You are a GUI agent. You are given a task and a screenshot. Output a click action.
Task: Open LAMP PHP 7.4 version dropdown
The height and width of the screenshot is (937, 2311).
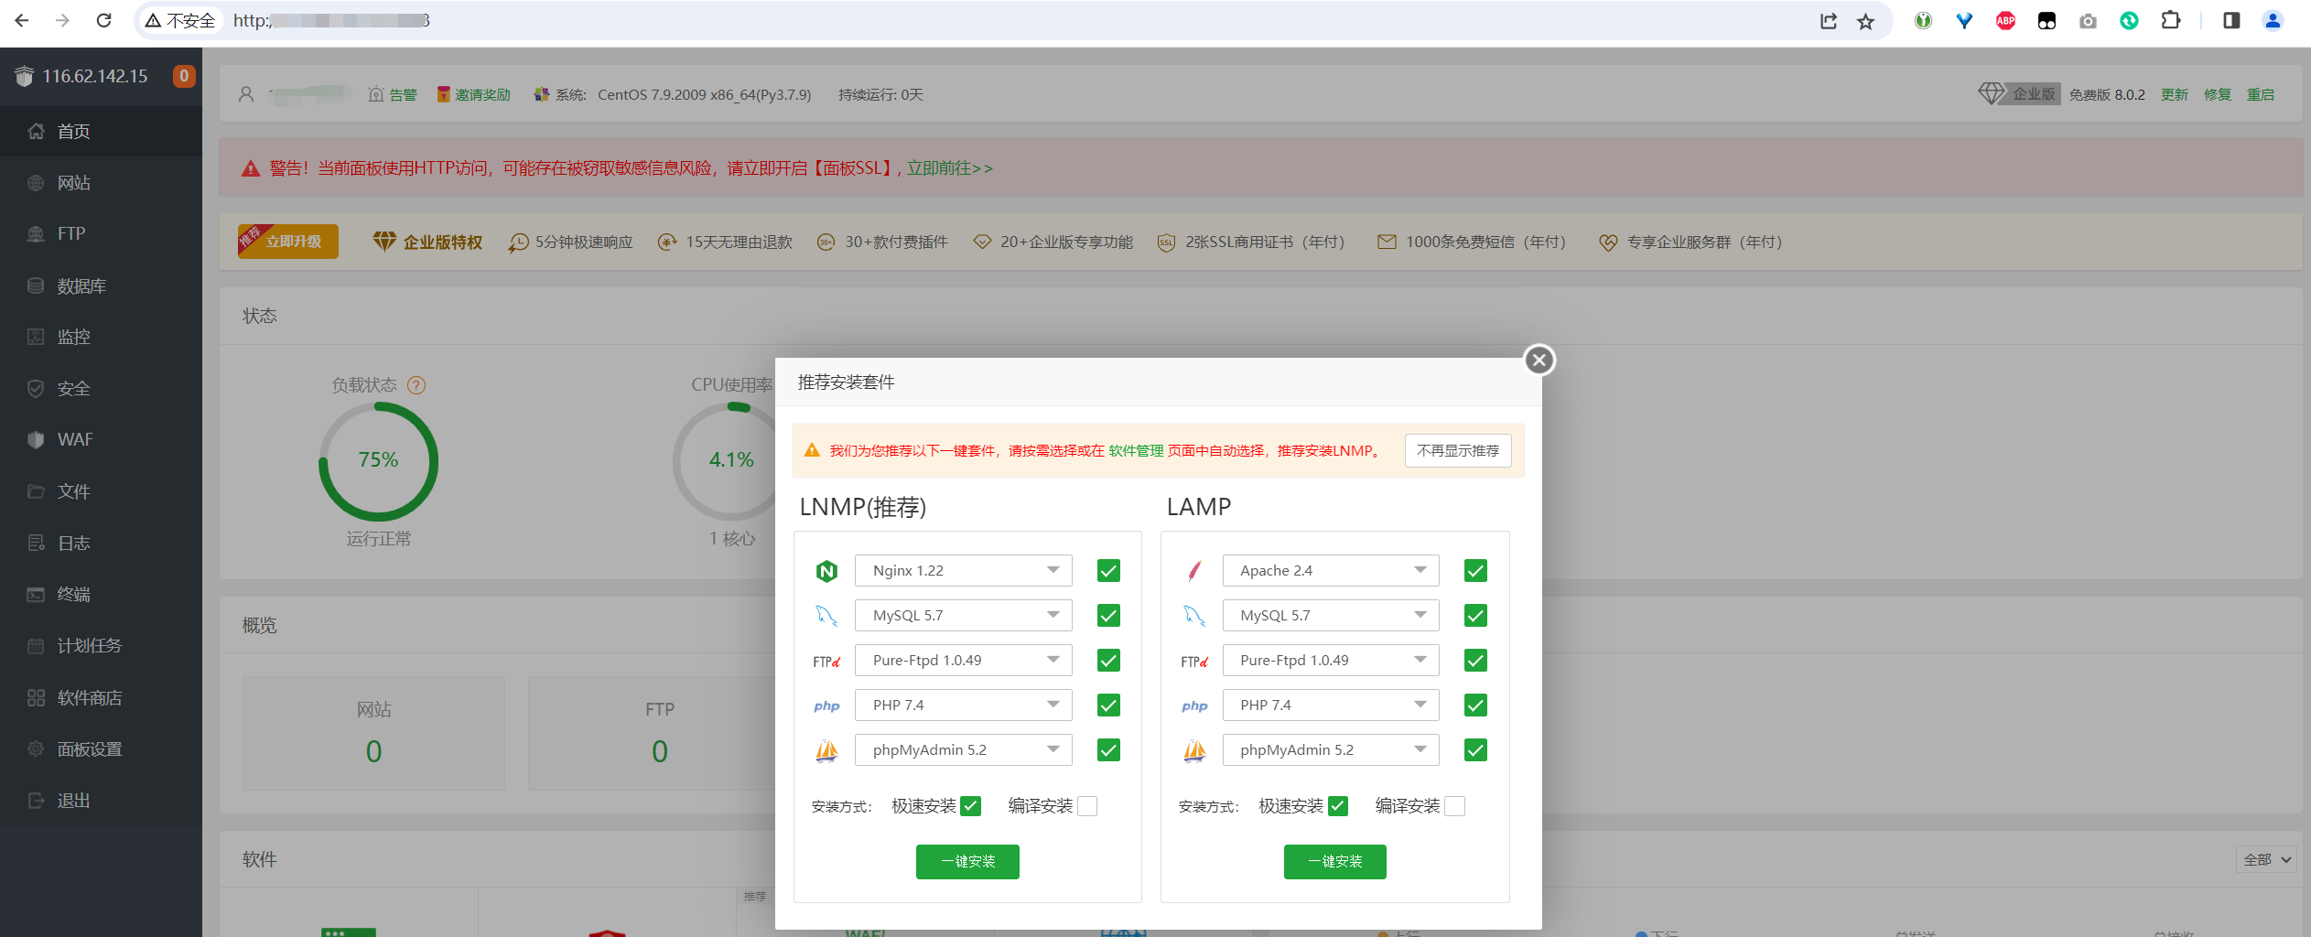[1331, 705]
